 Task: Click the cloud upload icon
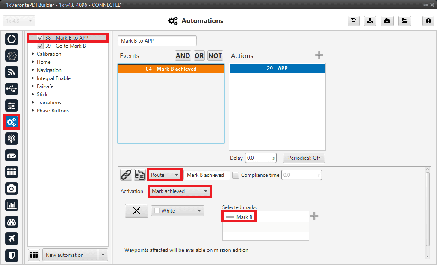pos(387,21)
